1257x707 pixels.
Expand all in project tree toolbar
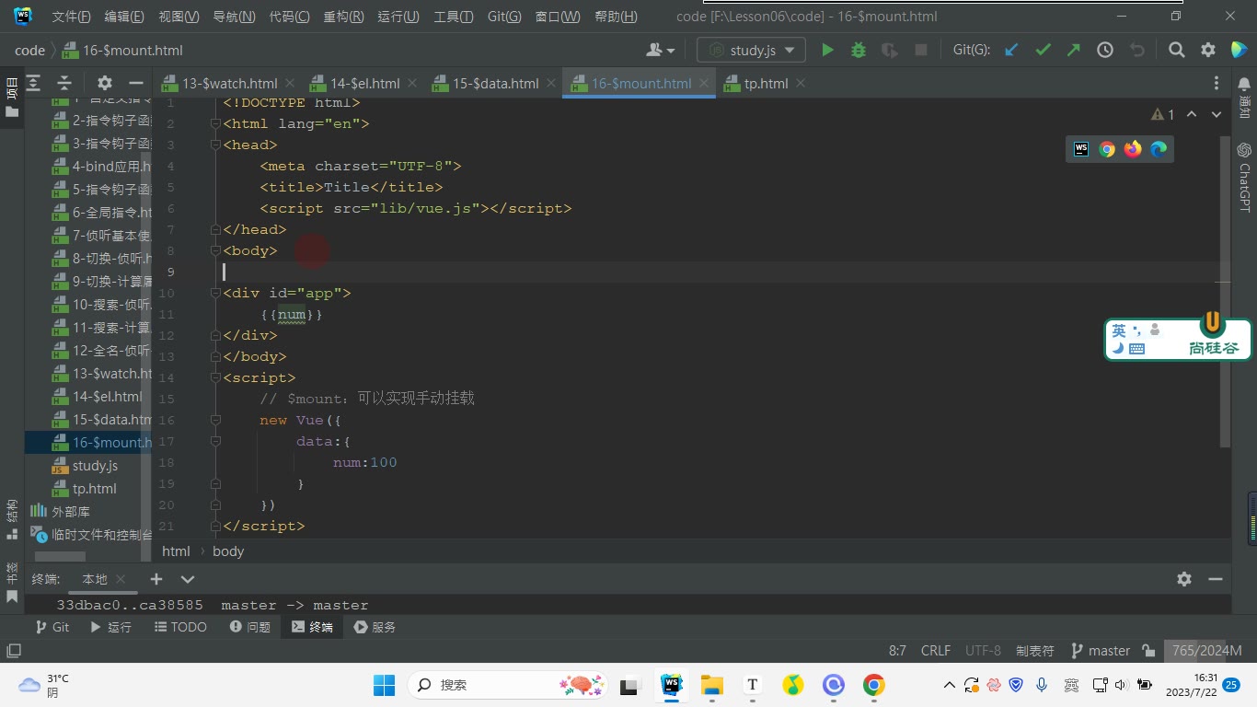[33, 83]
